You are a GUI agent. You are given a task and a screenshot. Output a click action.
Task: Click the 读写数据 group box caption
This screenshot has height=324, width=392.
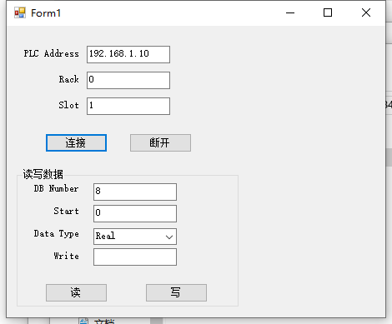[x=43, y=174]
